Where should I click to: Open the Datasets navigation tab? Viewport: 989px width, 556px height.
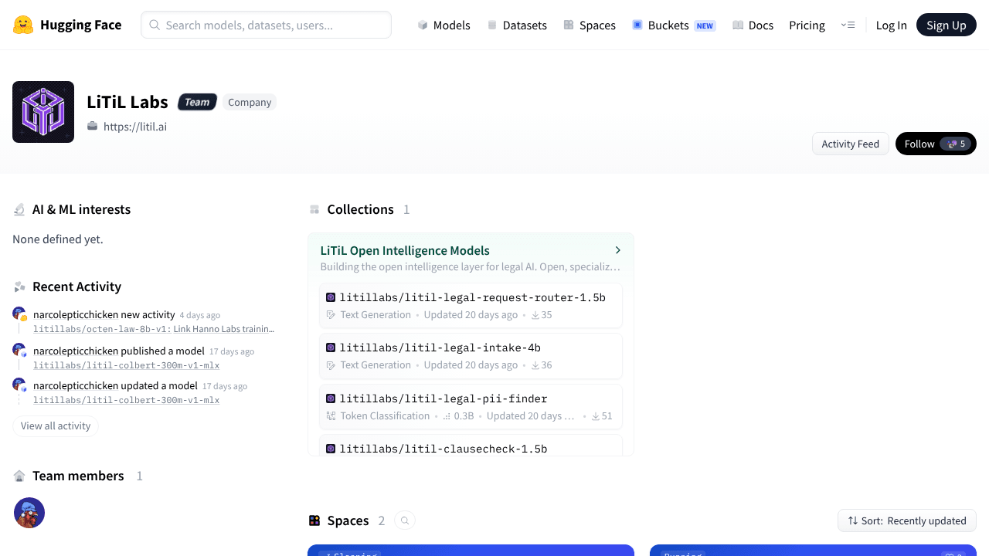tap(517, 25)
